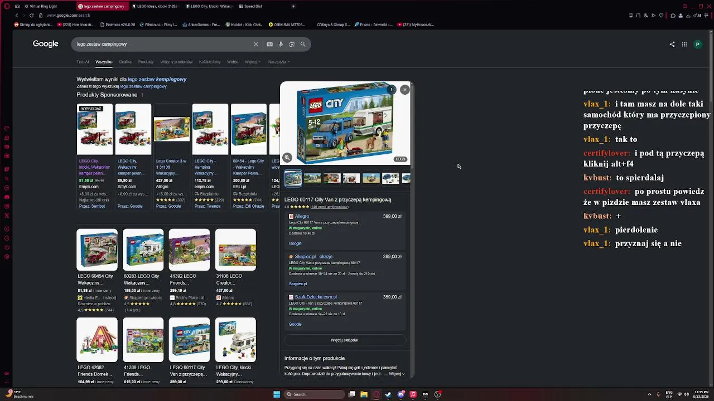Reload the current page
The height and width of the screenshot is (401, 714).
[31, 16]
